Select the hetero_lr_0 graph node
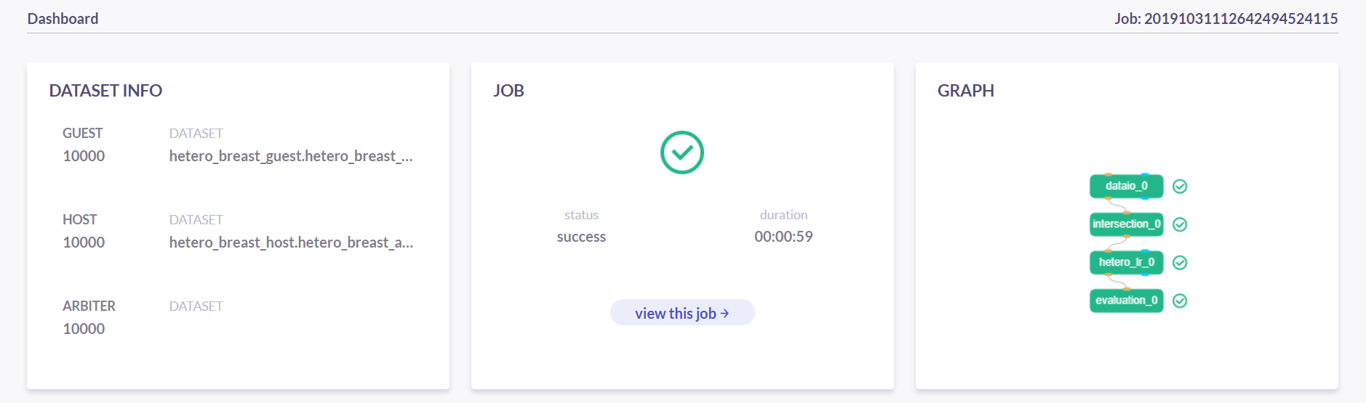 [1126, 262]
